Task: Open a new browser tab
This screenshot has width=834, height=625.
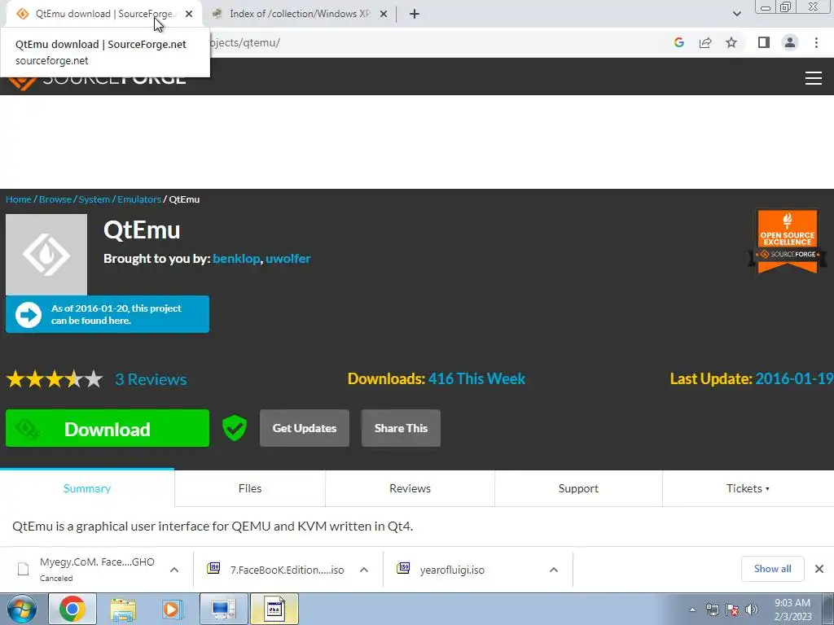Action: (415, 14)
